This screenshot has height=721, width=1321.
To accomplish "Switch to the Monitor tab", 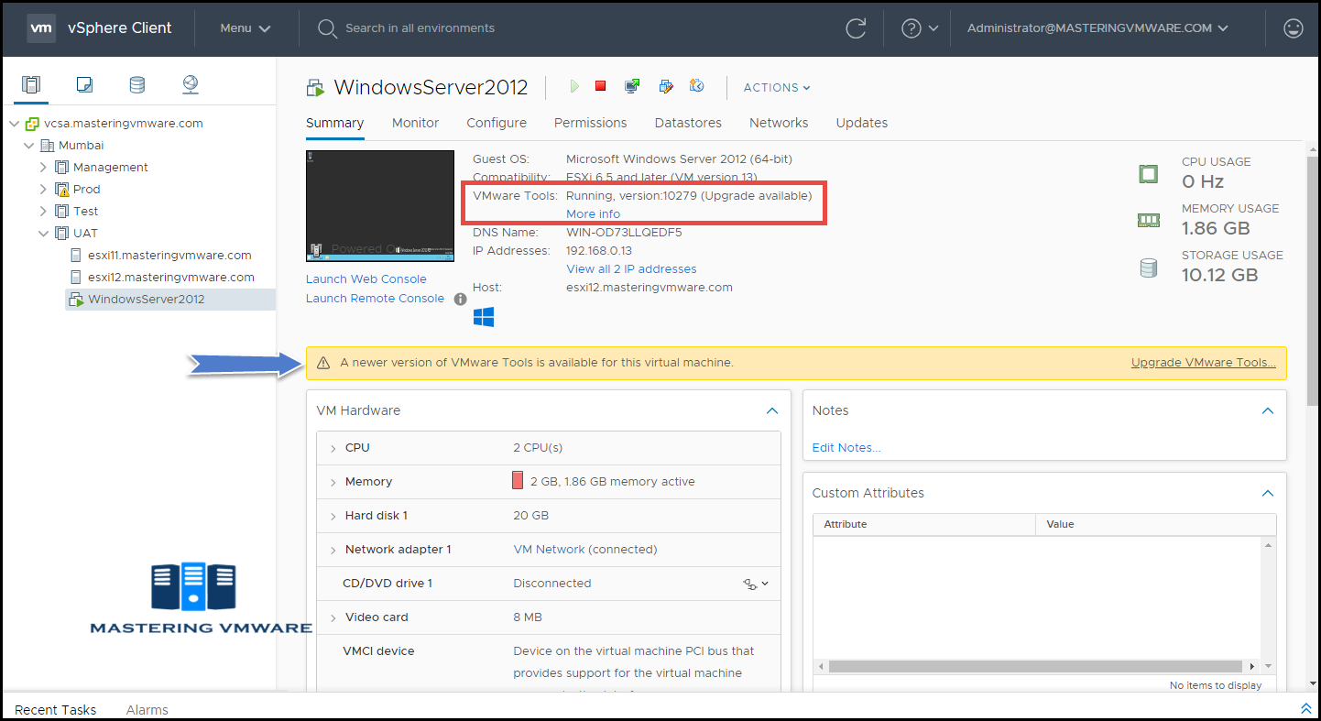I will (415, 123).
